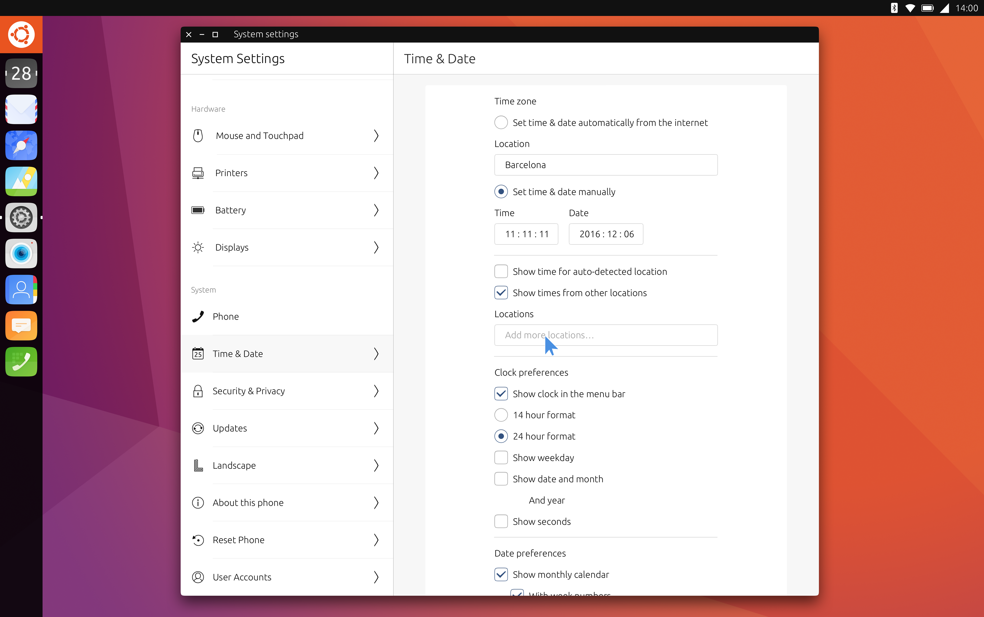Expand the Reset Phone chevron
Viewport: 984px width, 617px height.
tap(376, 540)
